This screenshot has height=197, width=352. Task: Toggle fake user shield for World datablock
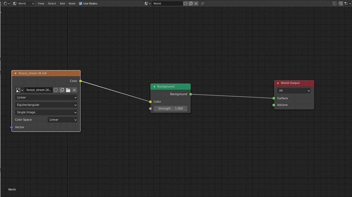186,3
